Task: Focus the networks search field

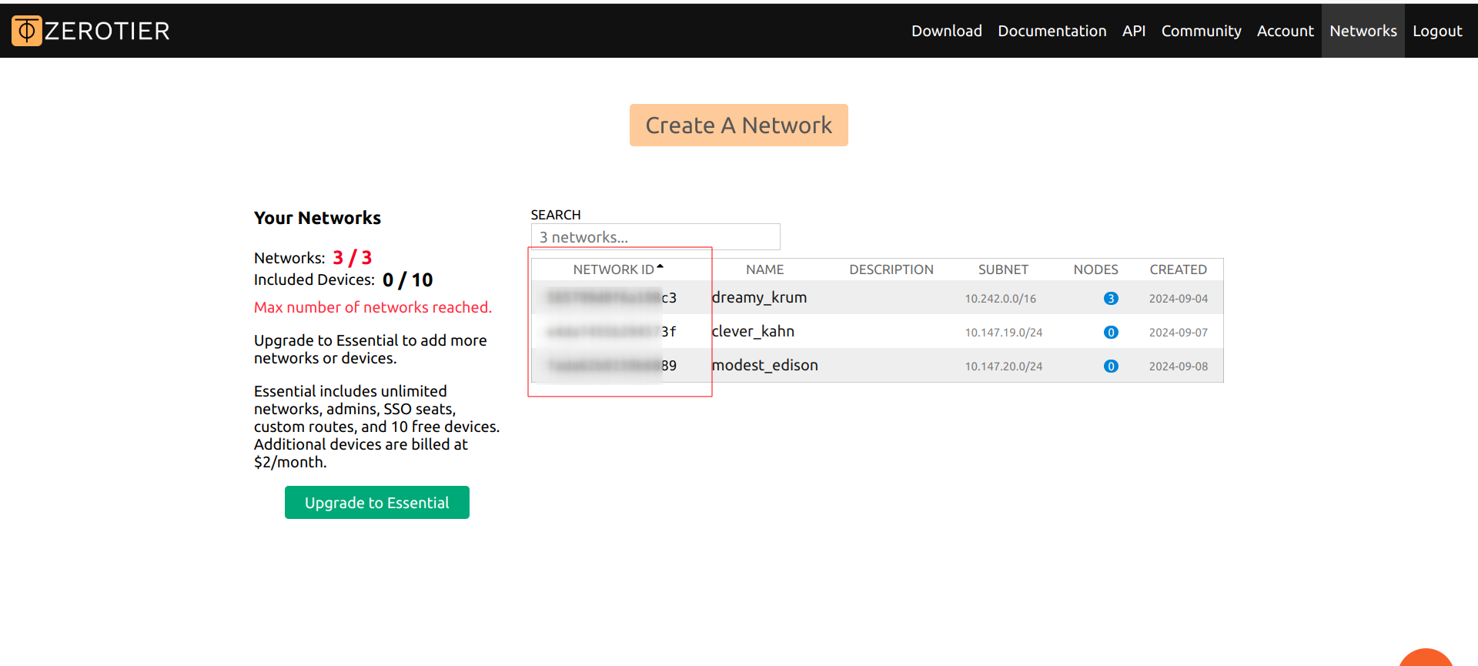Action: point(656,237)
